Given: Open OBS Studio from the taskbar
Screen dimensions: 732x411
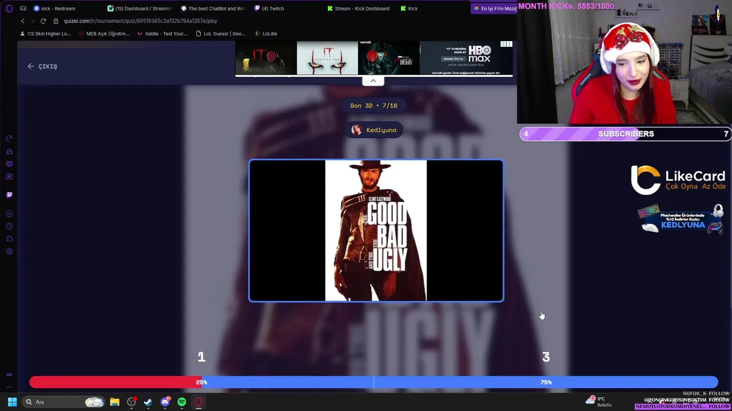Looking at the screenshot, I should [x=132, y=402].
